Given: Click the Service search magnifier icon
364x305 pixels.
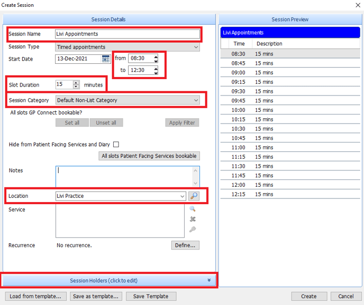Looking at the screenshot, I should [x=193, y=209].
